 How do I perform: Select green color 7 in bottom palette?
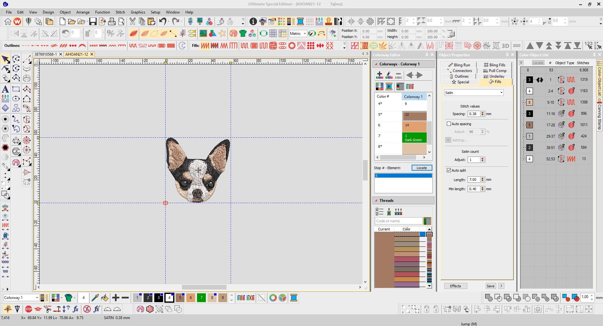point(201,298)
